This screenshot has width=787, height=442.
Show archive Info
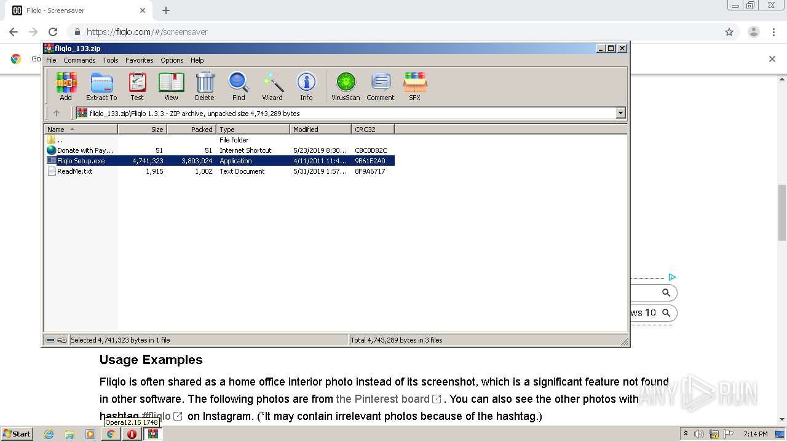(306, 86)
